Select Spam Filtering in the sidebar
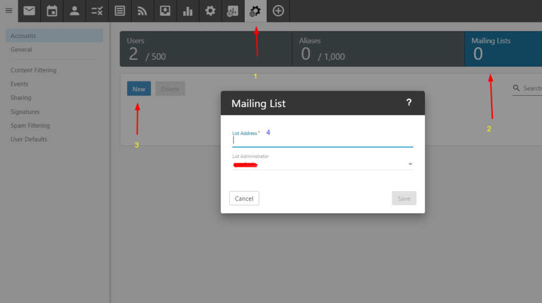Image resolution: width=542 pixels, height=303 pixels. tap(30, 126)
